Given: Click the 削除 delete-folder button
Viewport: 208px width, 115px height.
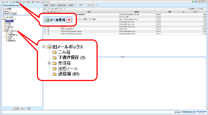Looking at the screenshot, I should [x=24, y=108].
